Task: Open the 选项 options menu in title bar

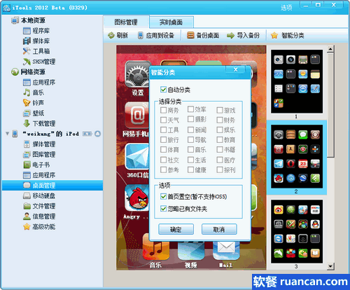Action: click(x=286, y=8)
